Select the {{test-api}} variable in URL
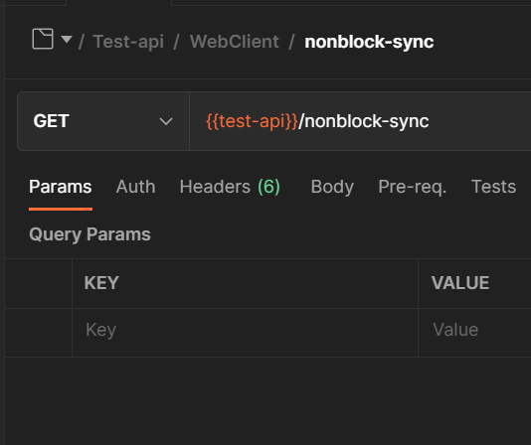Image resolution: width=531 pixels, height=445 pixels. 252,121
